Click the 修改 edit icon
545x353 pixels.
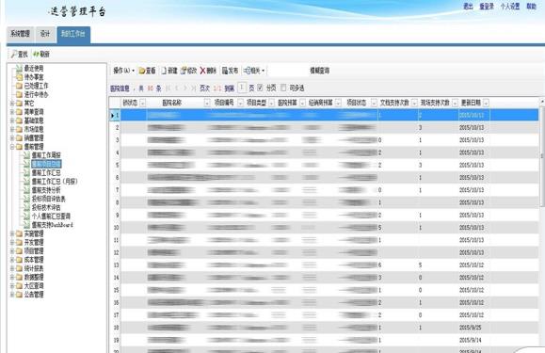click(184, 71)
